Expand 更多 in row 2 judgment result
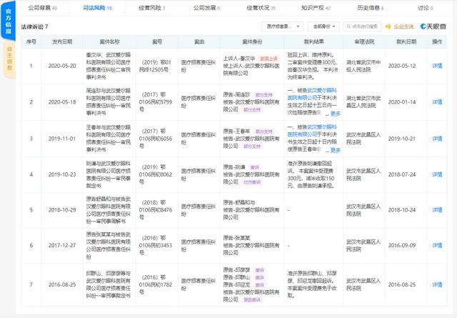The width and height of the screenshot is (457, 318). (335, 114)
